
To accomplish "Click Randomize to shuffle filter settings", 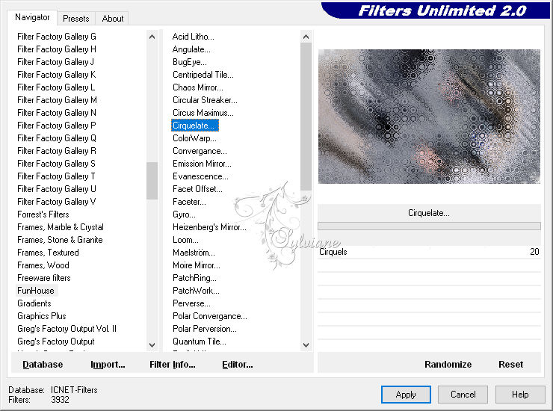I will 448,365.
